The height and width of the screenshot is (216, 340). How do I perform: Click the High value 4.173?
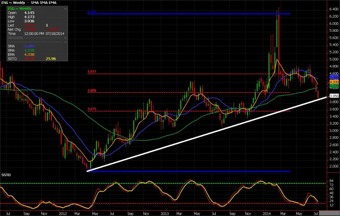(x=29, y=17)
